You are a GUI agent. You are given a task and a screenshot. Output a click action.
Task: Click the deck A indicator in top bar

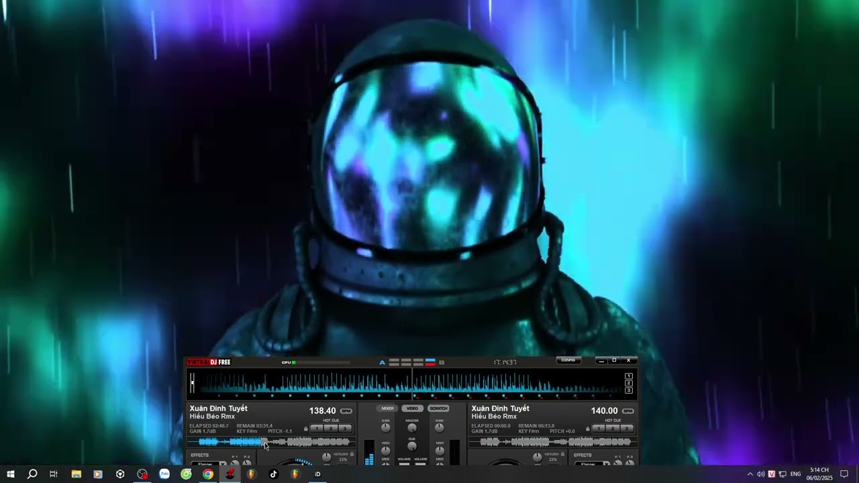click(383, 362)
